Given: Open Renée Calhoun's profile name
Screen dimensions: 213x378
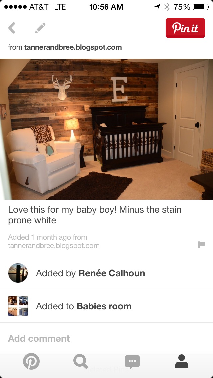Looking at the screenshot, I should click(112, 273).
